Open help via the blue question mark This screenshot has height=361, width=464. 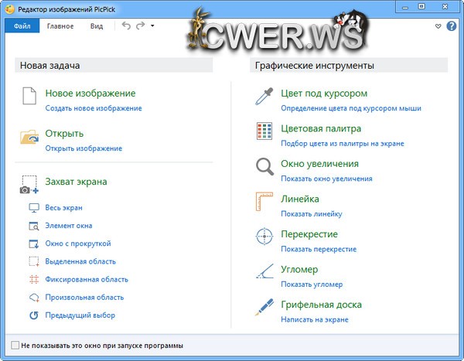(x=452, y=26)
